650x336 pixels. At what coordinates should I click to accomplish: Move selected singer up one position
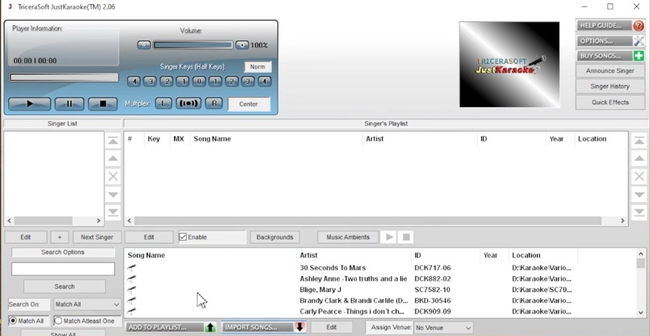coord(113,159)
